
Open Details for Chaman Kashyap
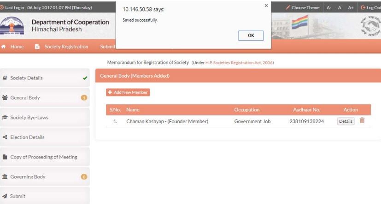pos(346,121)
